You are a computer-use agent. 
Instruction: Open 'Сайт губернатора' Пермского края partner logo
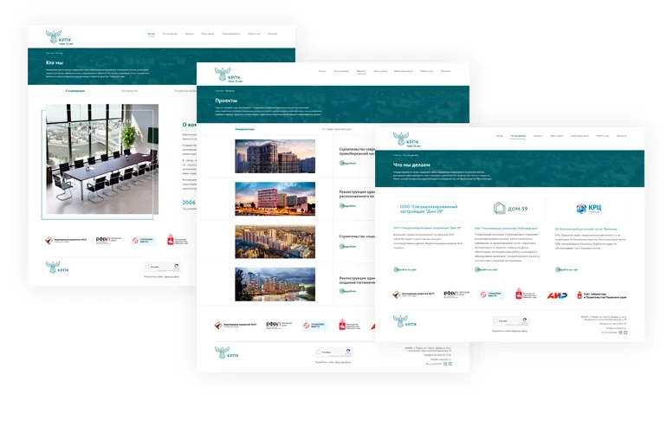(x=601, y=295)
